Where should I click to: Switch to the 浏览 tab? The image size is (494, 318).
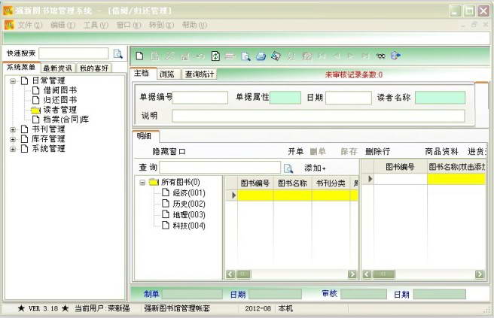[x=167, y=74]
